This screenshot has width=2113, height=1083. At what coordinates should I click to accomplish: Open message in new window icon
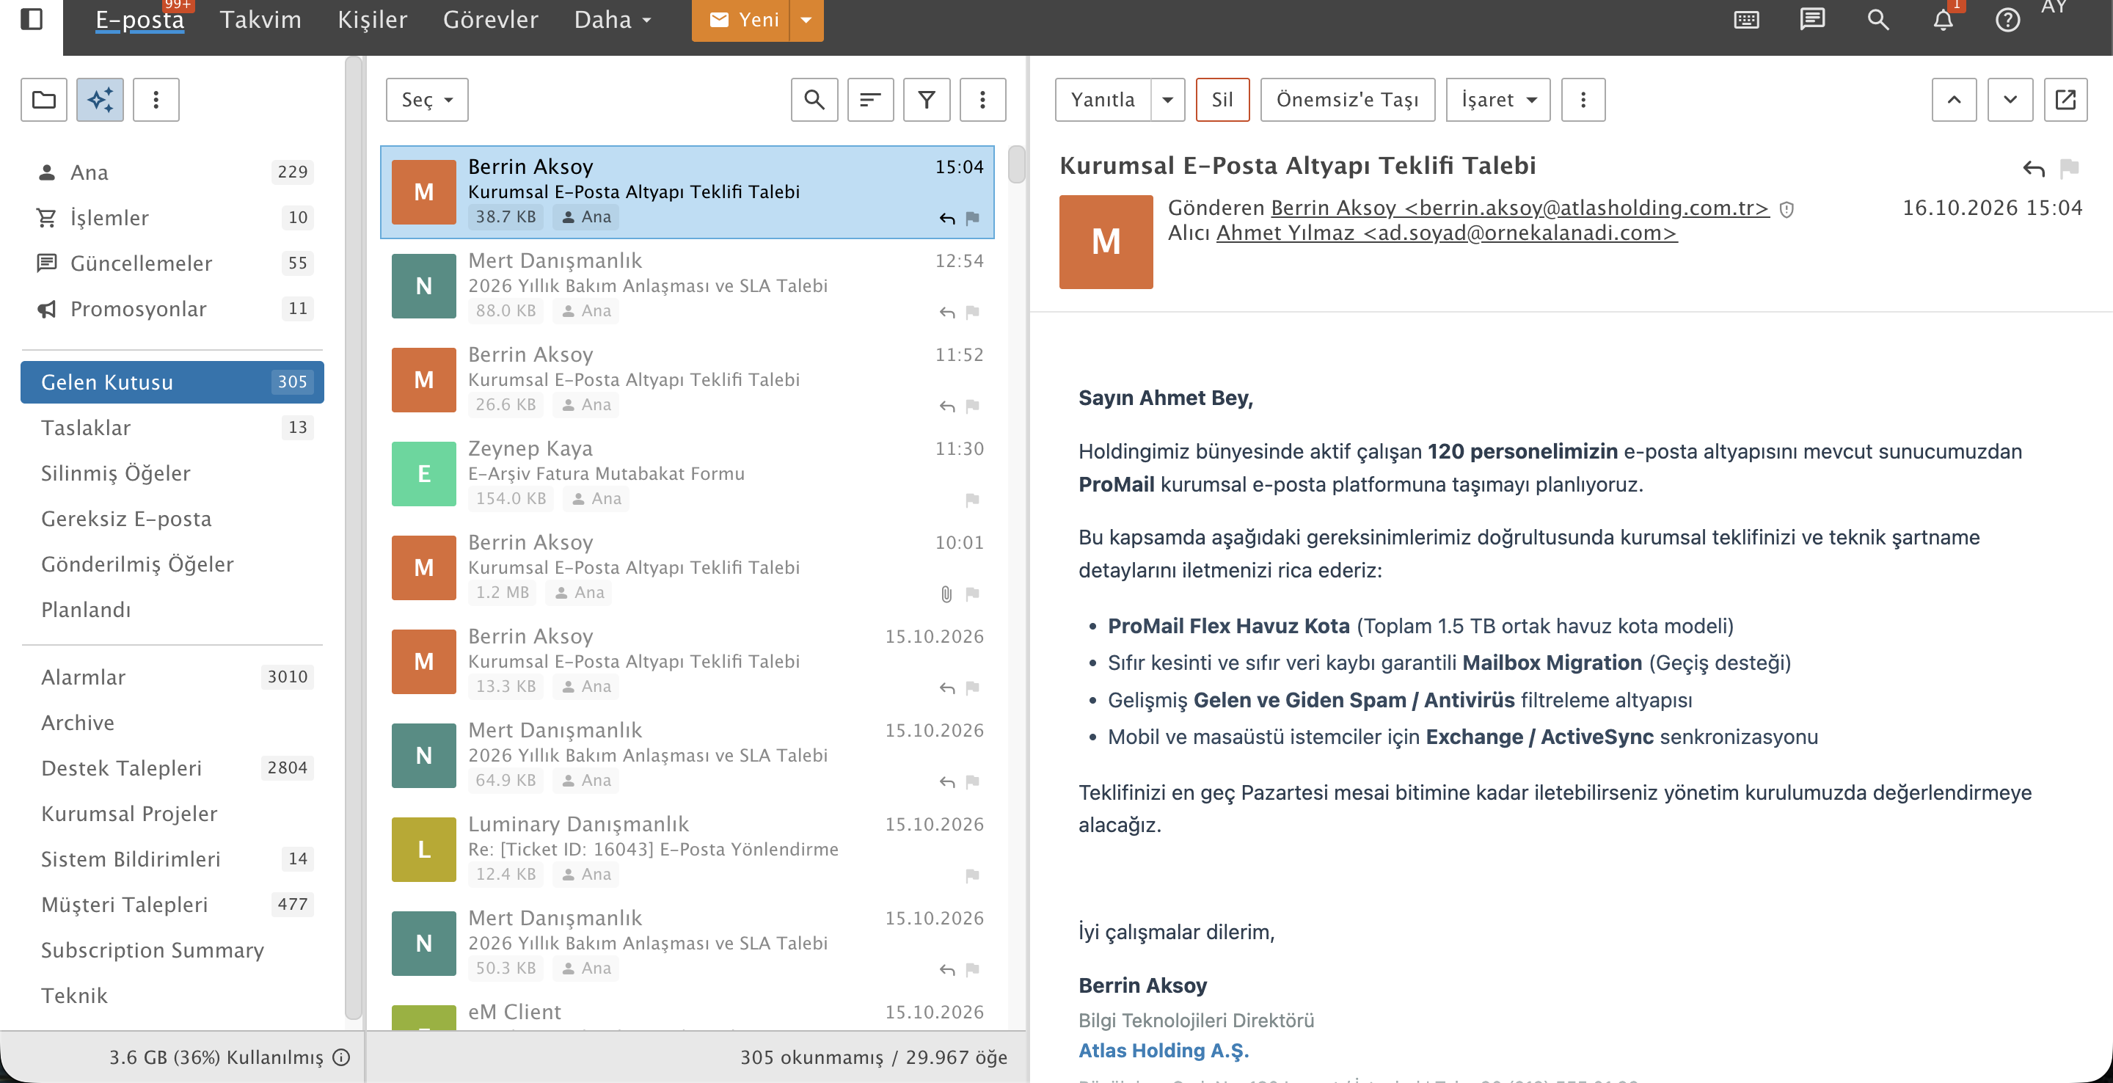(2065, 100)
